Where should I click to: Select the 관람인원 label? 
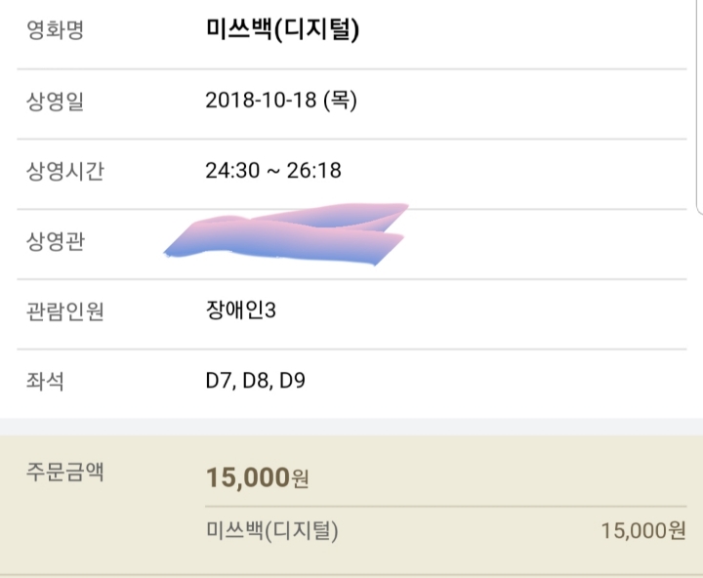point(65,311)
